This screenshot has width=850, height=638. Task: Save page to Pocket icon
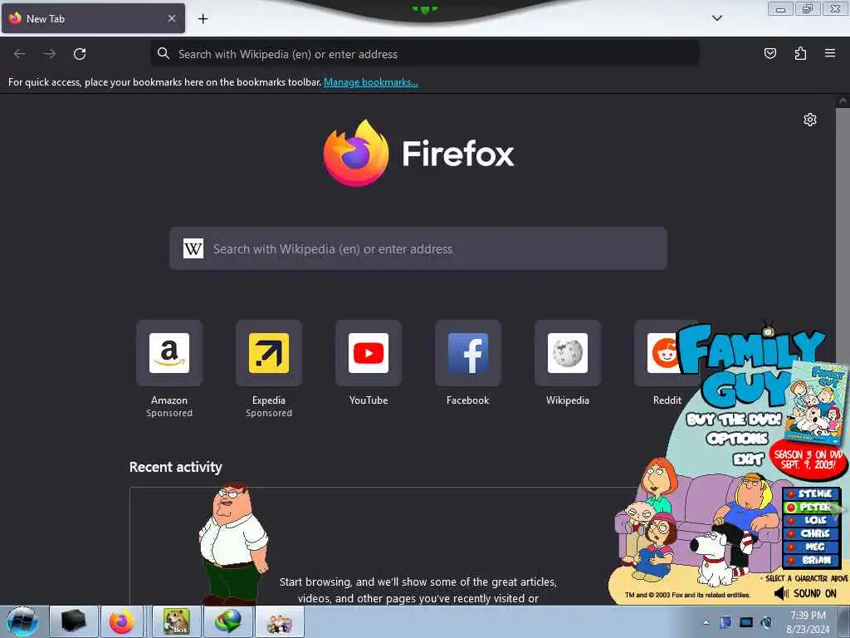tap(769, 53)
